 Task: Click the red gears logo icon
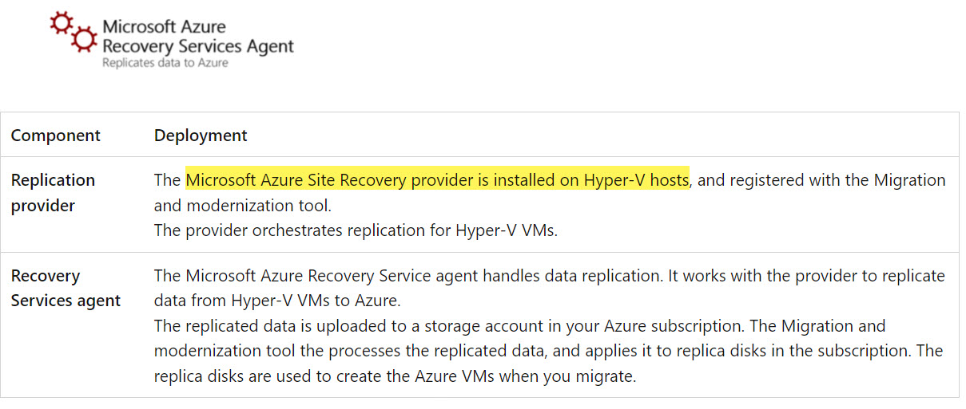pyautogui.click(x=74, y=32)
